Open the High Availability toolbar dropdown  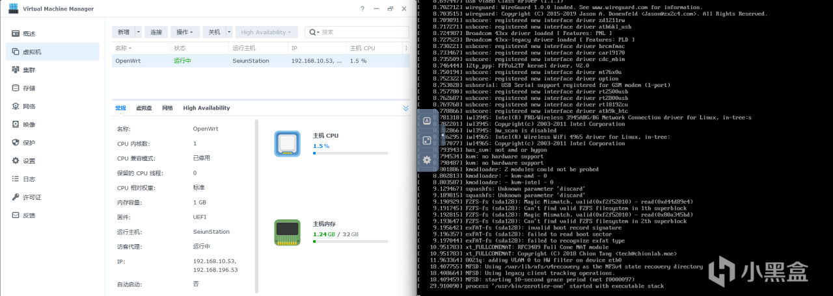[267, 32]
